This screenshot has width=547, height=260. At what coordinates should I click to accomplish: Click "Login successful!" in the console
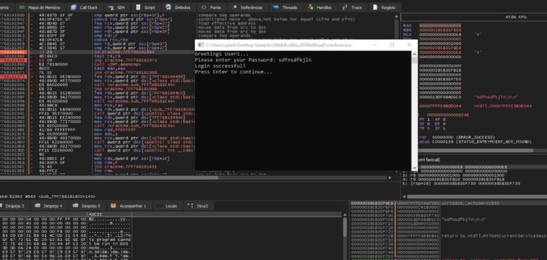click(220, 66)
